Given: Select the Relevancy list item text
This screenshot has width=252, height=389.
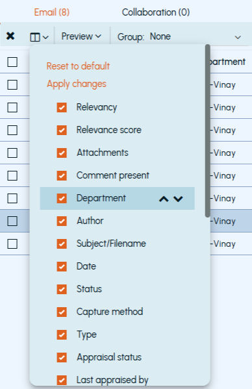Looking at the screenshot, I should coord(97,107).
